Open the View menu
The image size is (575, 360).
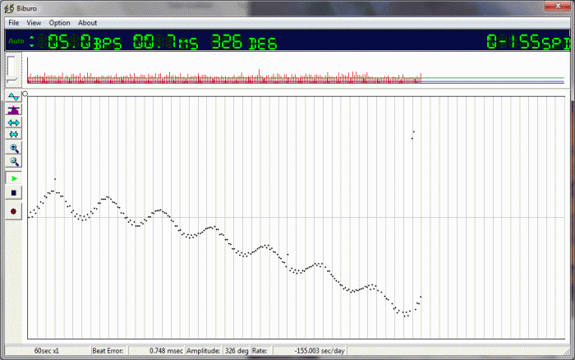tap(34, 23)
